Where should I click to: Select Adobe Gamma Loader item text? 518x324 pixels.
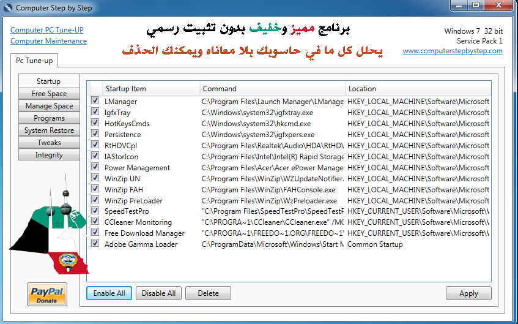point(141,244)
